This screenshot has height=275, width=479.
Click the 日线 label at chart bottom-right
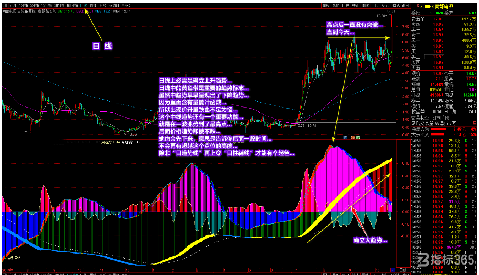pyautogui.click(x=403, y=270)
